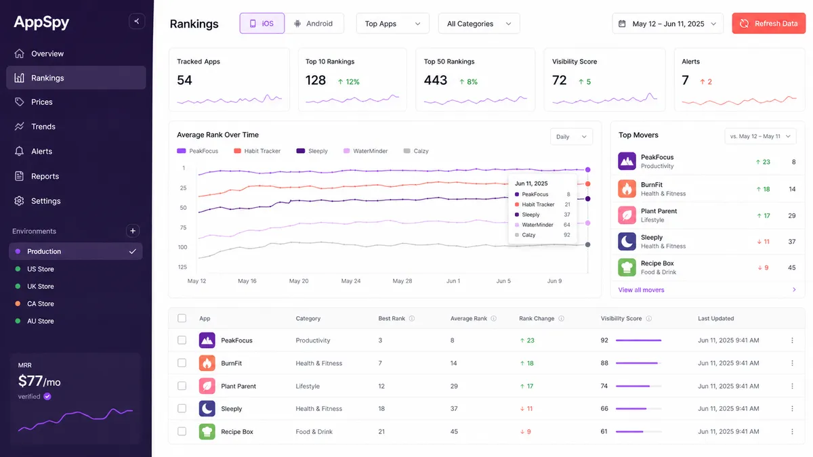Click the Rankings bar chart icon
Image resolution: width=813 pixels, height=457 pixels.
pos(19,78)
